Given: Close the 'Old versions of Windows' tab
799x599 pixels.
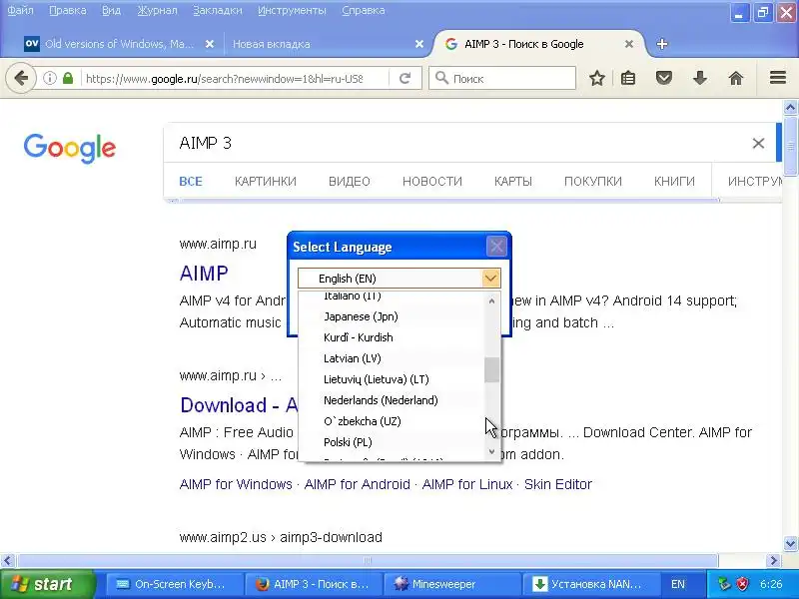Looking at the screenshot, I should point(209,44).
